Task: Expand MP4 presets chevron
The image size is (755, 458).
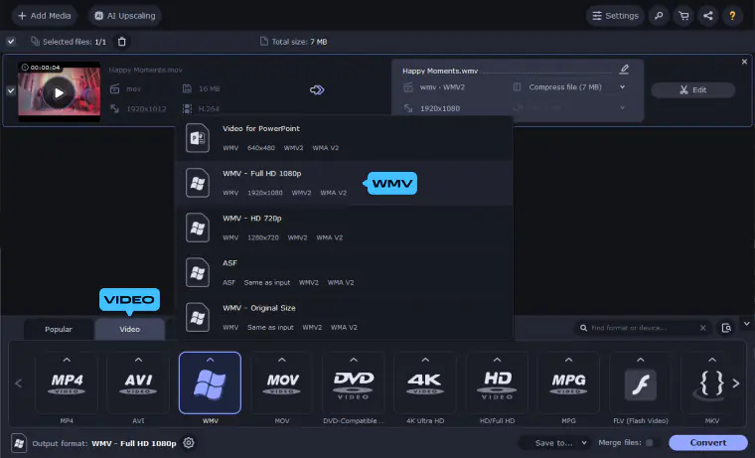Action: click(67, 360)
